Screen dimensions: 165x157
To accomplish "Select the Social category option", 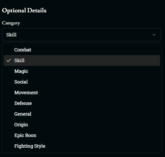I will point(82,82).
